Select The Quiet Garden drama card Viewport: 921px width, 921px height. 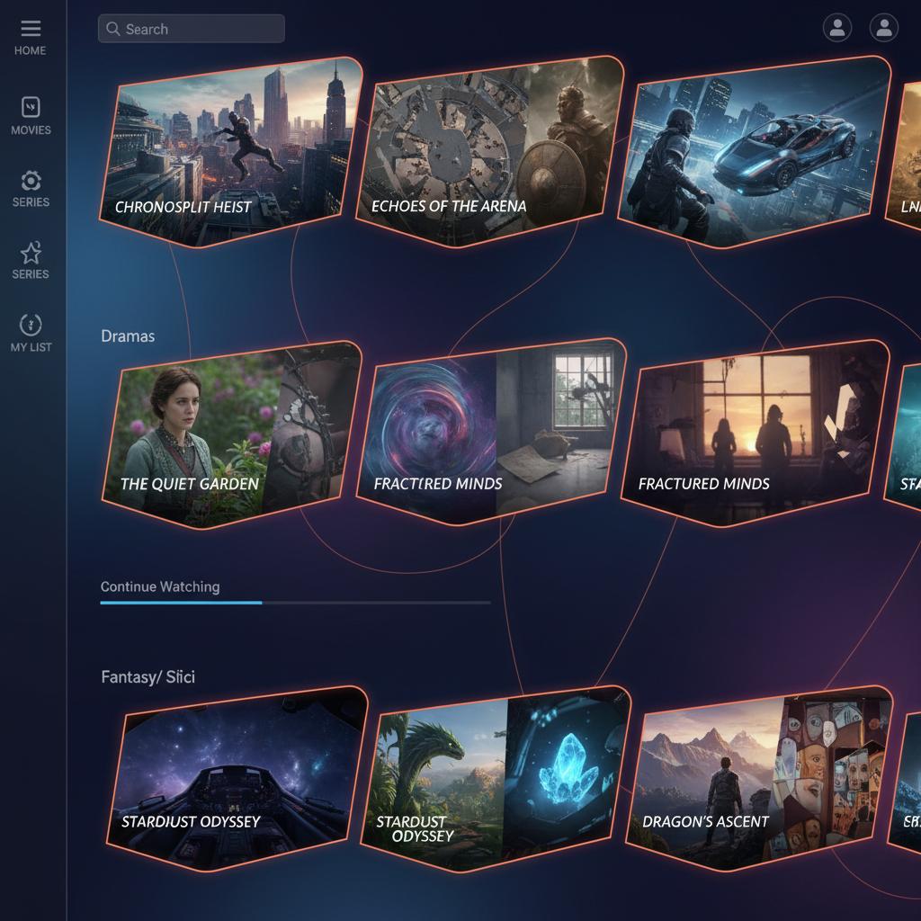230,435
